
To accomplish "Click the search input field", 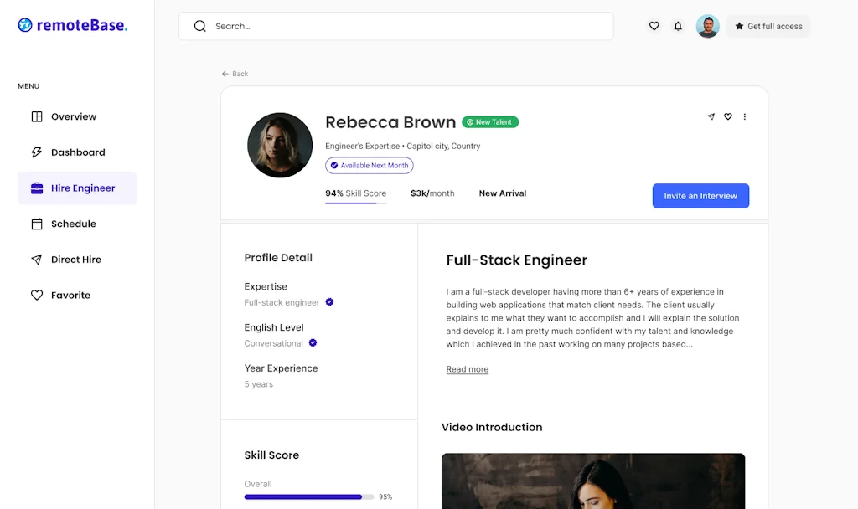I will click(395, 26).
